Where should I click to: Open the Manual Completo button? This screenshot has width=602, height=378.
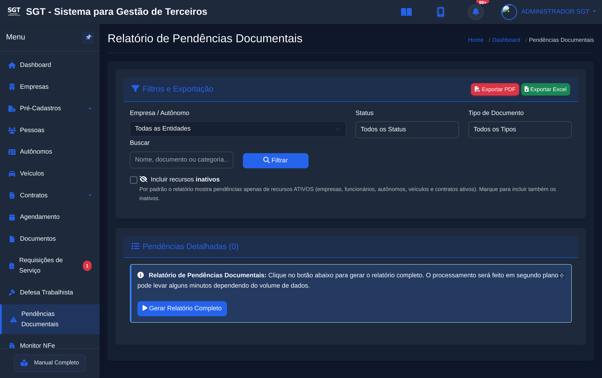[x=50, y=363]
